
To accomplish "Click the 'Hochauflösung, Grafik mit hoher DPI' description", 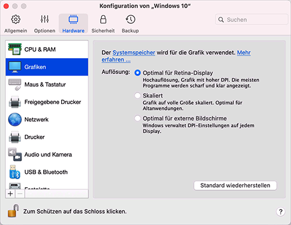I will click(201, 83).
